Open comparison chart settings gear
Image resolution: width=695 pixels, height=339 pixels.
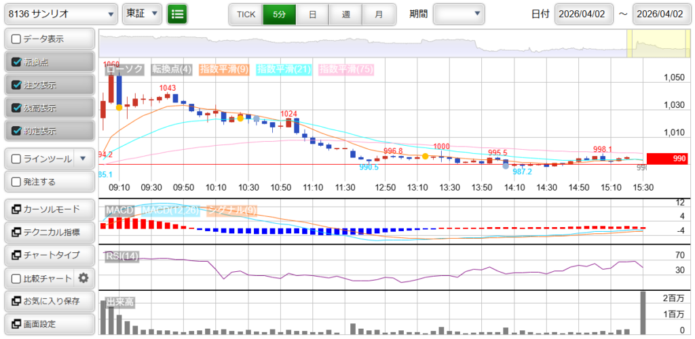pyautogui.click(x=83, y=278)
